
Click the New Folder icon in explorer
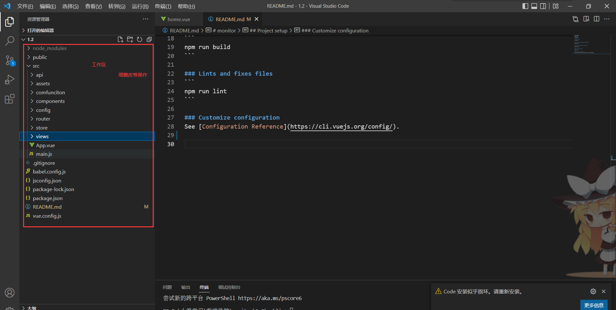click(x=130, y=39)
